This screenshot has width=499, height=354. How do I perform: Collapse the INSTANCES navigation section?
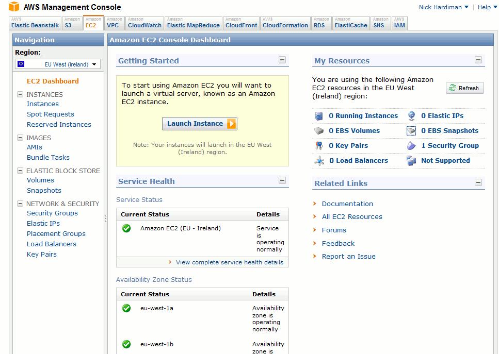click(20, 94)
